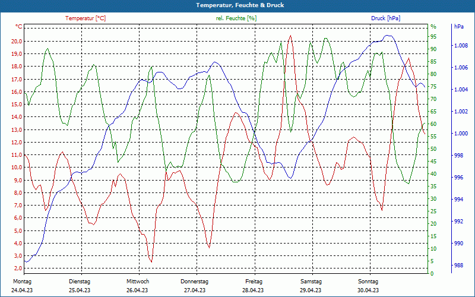Select the blue 'Druck [hPa]' legend label
Screen dimensions: 475x297
pos(385,18)
